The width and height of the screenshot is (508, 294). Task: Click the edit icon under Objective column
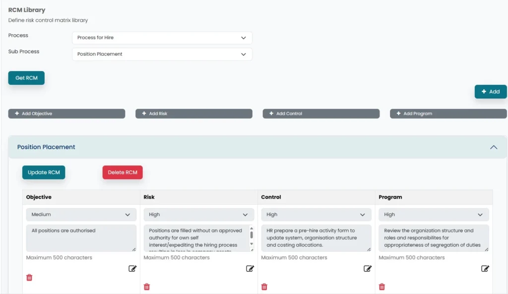(132, 269)
